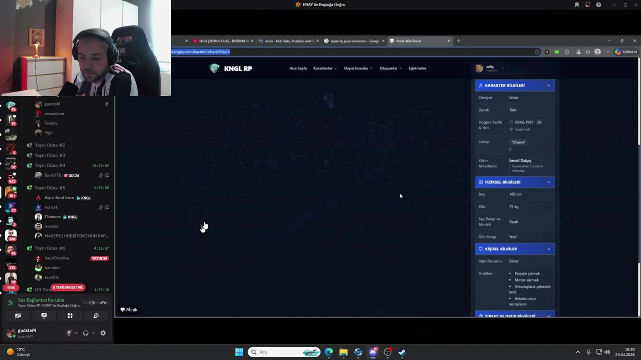Select server icon with 1K+ badge

point(11,191)
